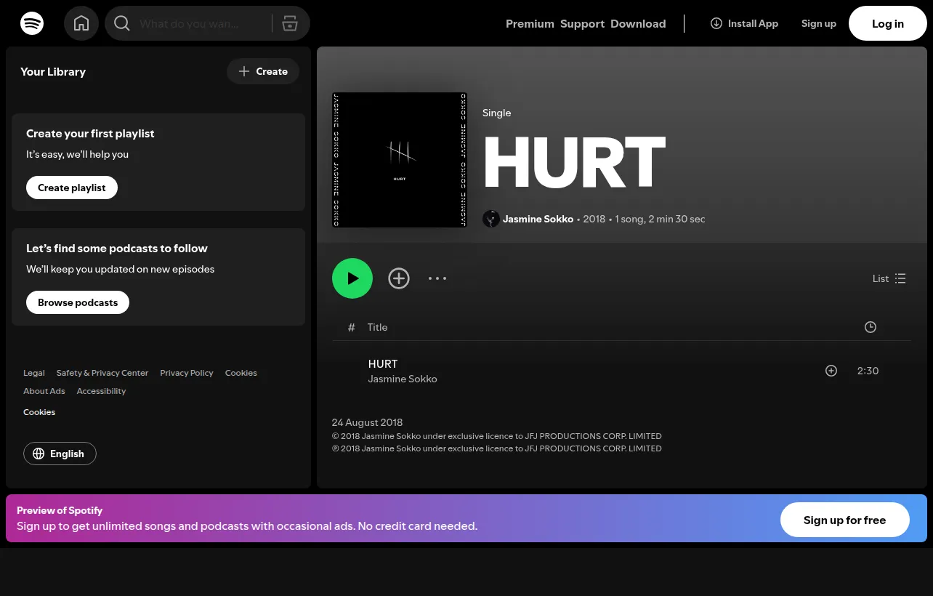Click the Browse podcasts button
The width and height of the screenshot is (933, 596).
tap(78, 302)
